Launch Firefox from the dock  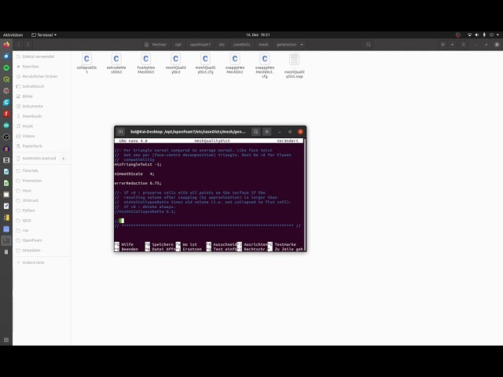click(x=6, y=45)
